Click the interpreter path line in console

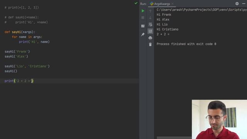point(201,10)
